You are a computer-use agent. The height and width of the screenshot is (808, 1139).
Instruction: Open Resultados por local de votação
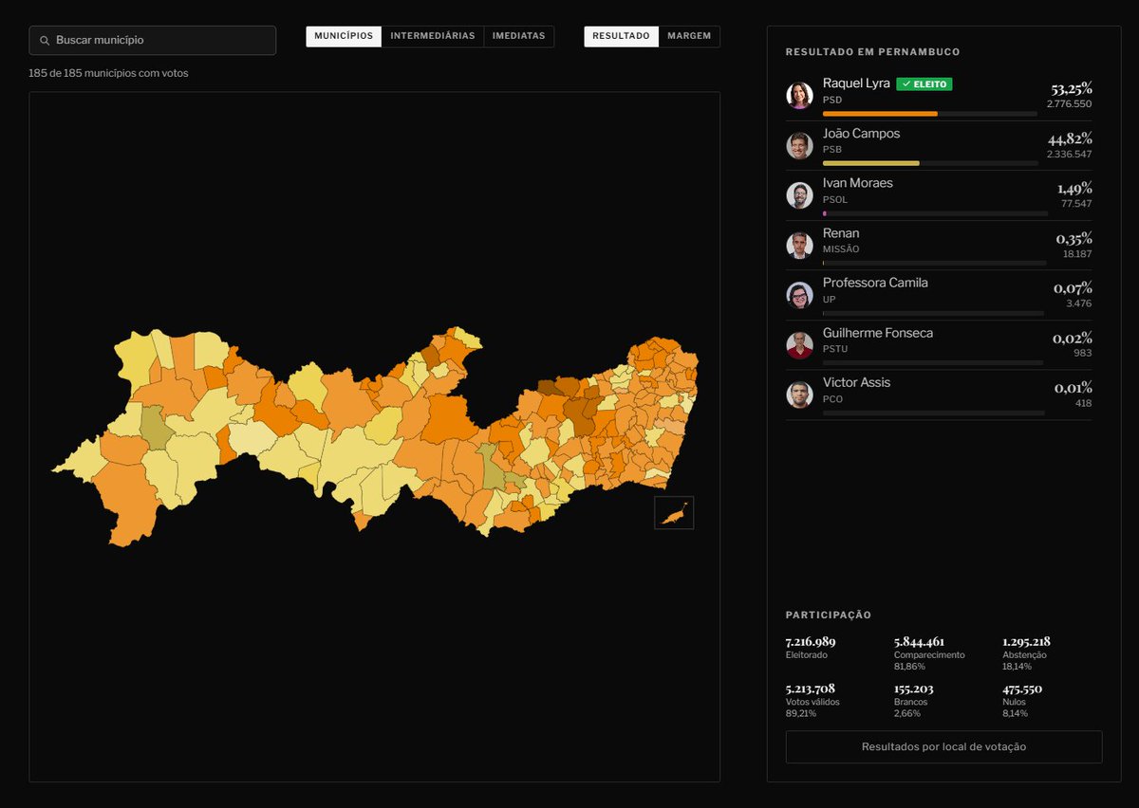(943, 746)
